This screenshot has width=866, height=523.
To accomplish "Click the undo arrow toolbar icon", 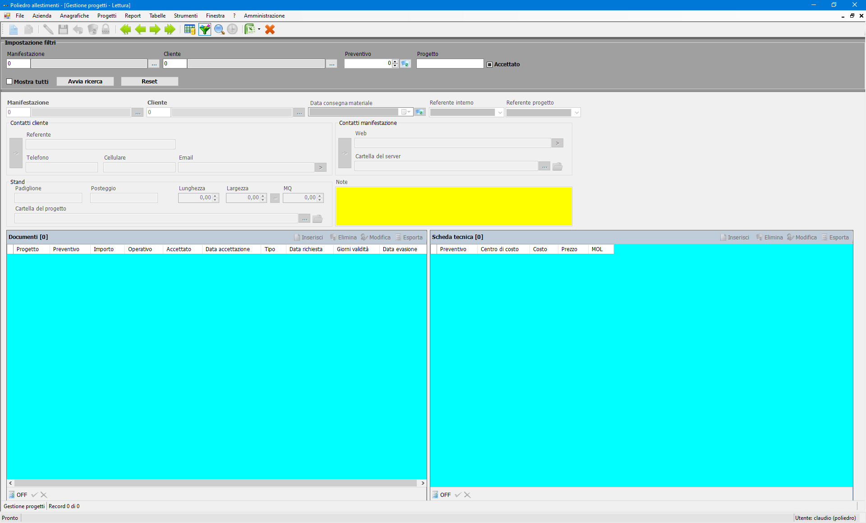I will coord(78,29).
